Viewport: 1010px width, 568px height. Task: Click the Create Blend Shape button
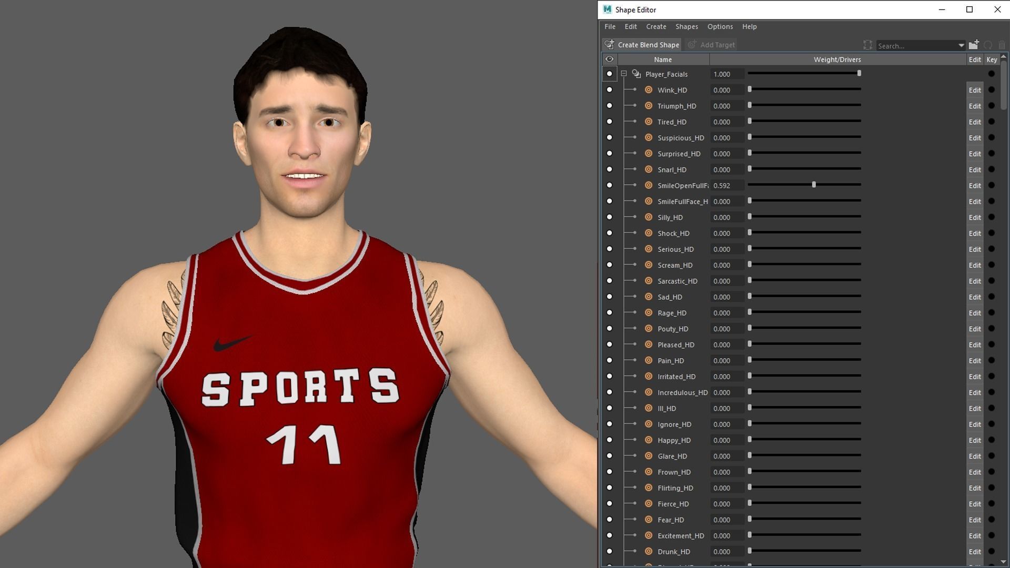tap(642, 45)
